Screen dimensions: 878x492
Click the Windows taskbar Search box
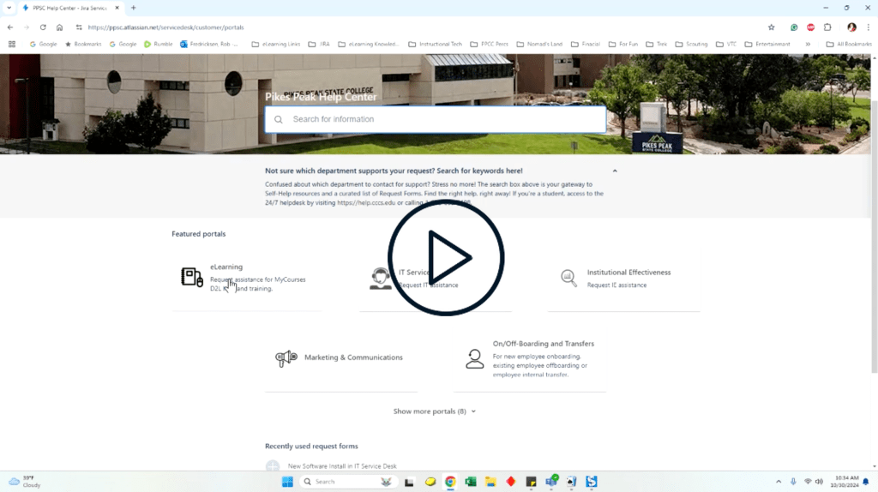tap(347, 482)
